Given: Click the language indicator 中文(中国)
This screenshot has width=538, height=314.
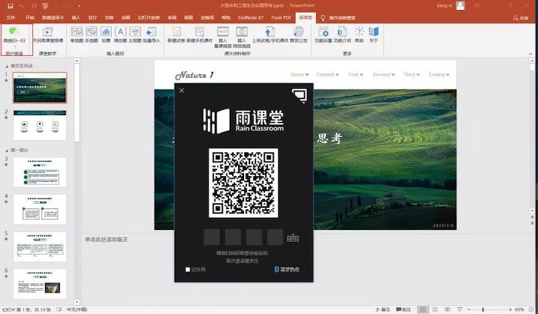Looking at the screenshot, I should (x=77, y=309).
